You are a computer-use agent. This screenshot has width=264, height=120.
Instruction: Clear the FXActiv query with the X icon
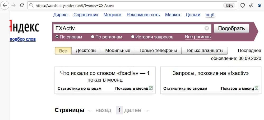tap(207, 28)
